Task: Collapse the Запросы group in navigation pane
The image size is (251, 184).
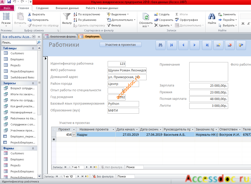Action: pyautogui.click(x=33, y=83)
